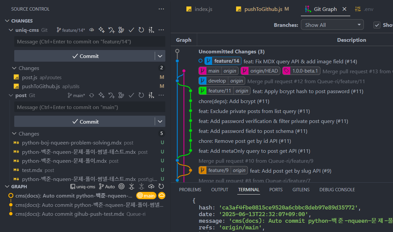Click the target go-to-current icon in GRAPH header
This screenshot has width=393, height=232.
122,186
